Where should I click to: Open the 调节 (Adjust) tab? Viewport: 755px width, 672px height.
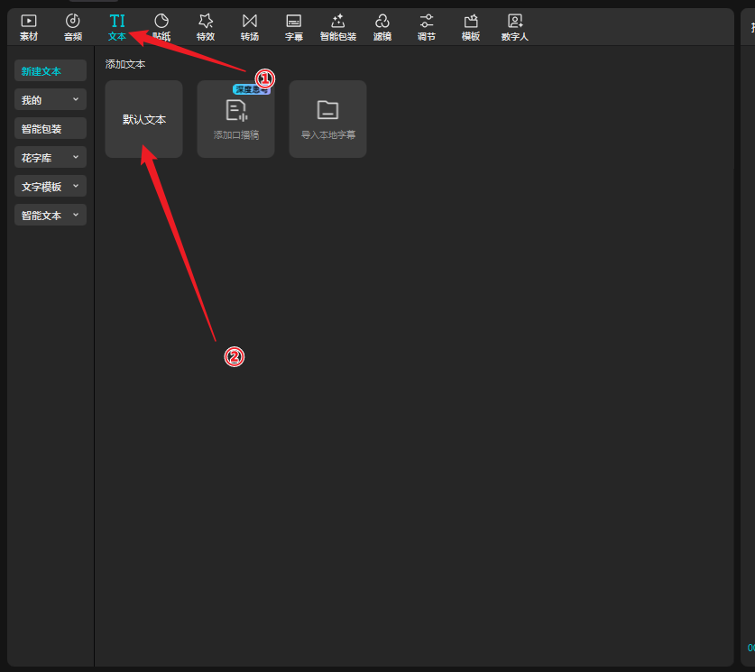427,27
